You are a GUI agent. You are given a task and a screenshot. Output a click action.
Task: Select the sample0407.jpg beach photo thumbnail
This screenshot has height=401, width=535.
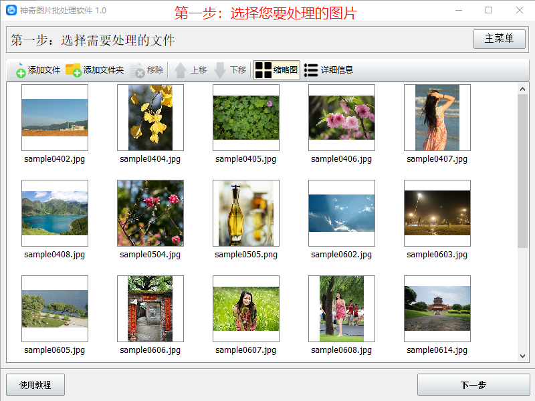click(437, 118)
